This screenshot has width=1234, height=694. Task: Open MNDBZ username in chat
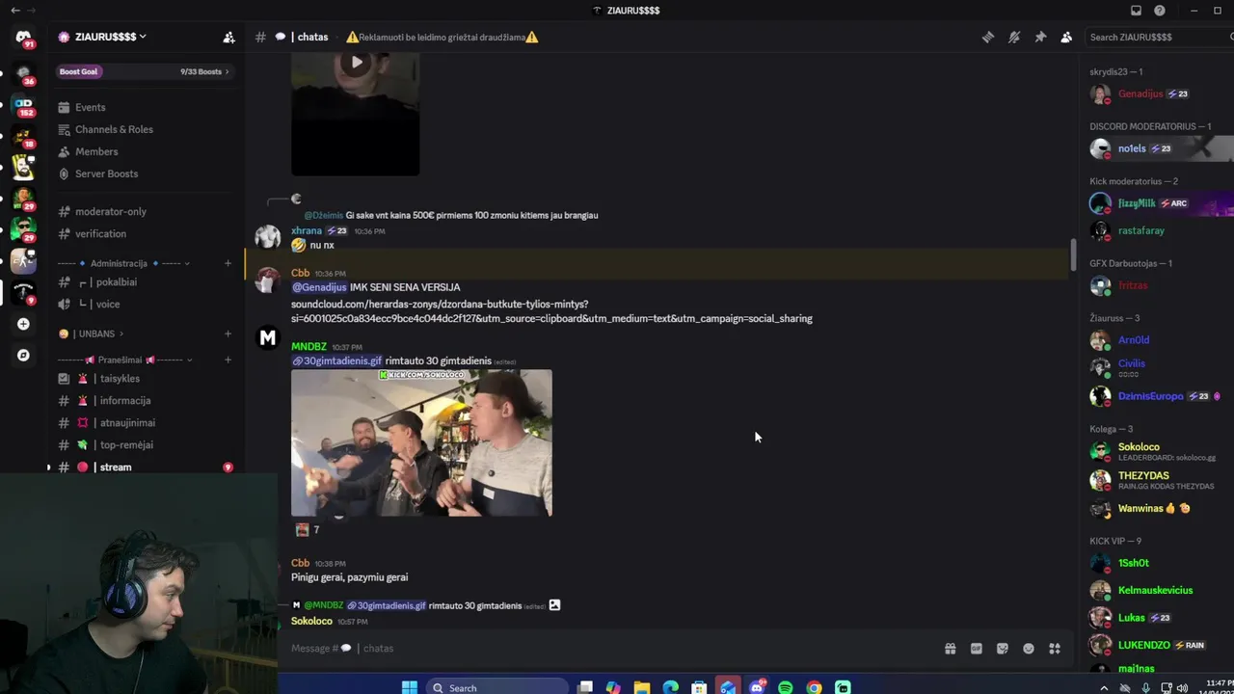tap(308, 347)
